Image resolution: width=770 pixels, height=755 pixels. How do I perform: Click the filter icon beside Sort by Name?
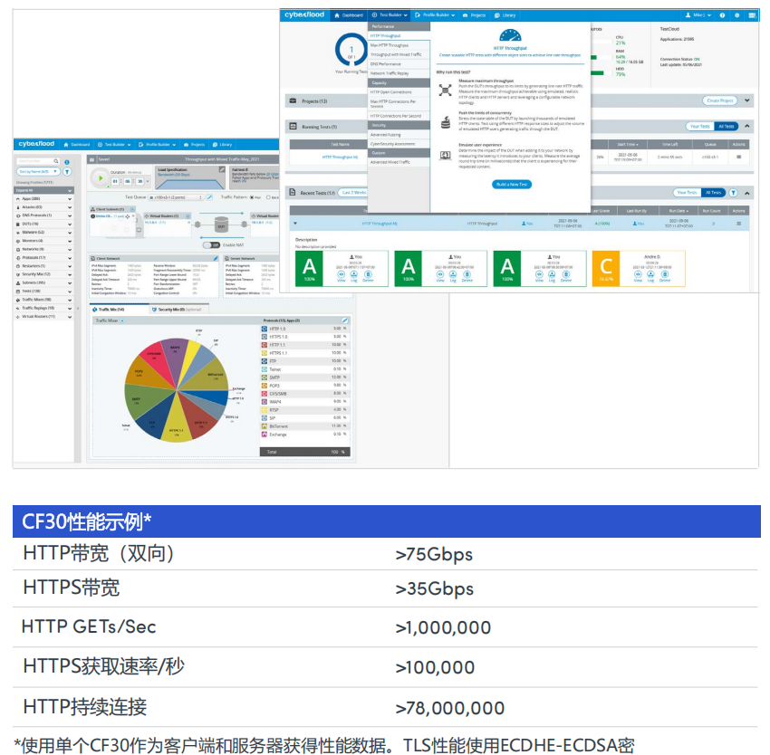tap(67, 170)
